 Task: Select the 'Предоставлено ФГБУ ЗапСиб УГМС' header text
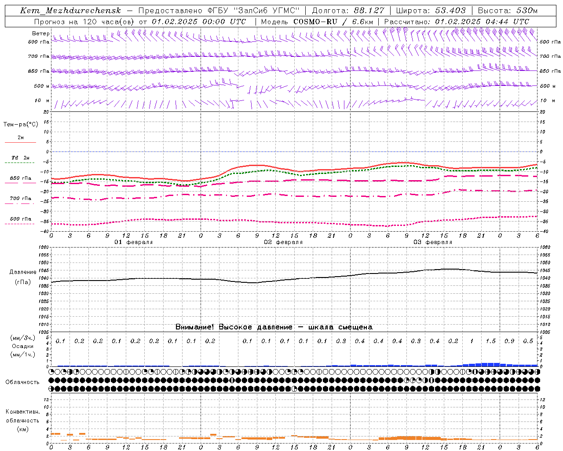pyautogui.click(x=219, y=11)
